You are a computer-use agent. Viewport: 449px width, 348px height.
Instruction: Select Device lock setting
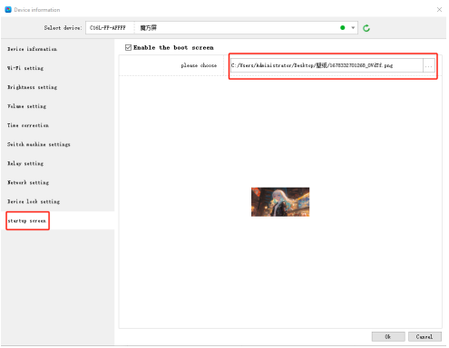point(34,201)
